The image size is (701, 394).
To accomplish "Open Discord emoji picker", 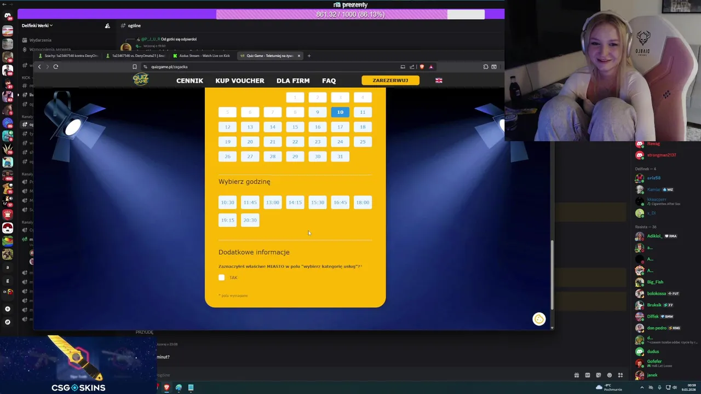I will point(610,375).
